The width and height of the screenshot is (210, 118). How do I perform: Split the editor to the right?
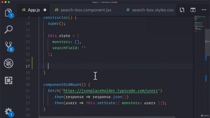193,10
